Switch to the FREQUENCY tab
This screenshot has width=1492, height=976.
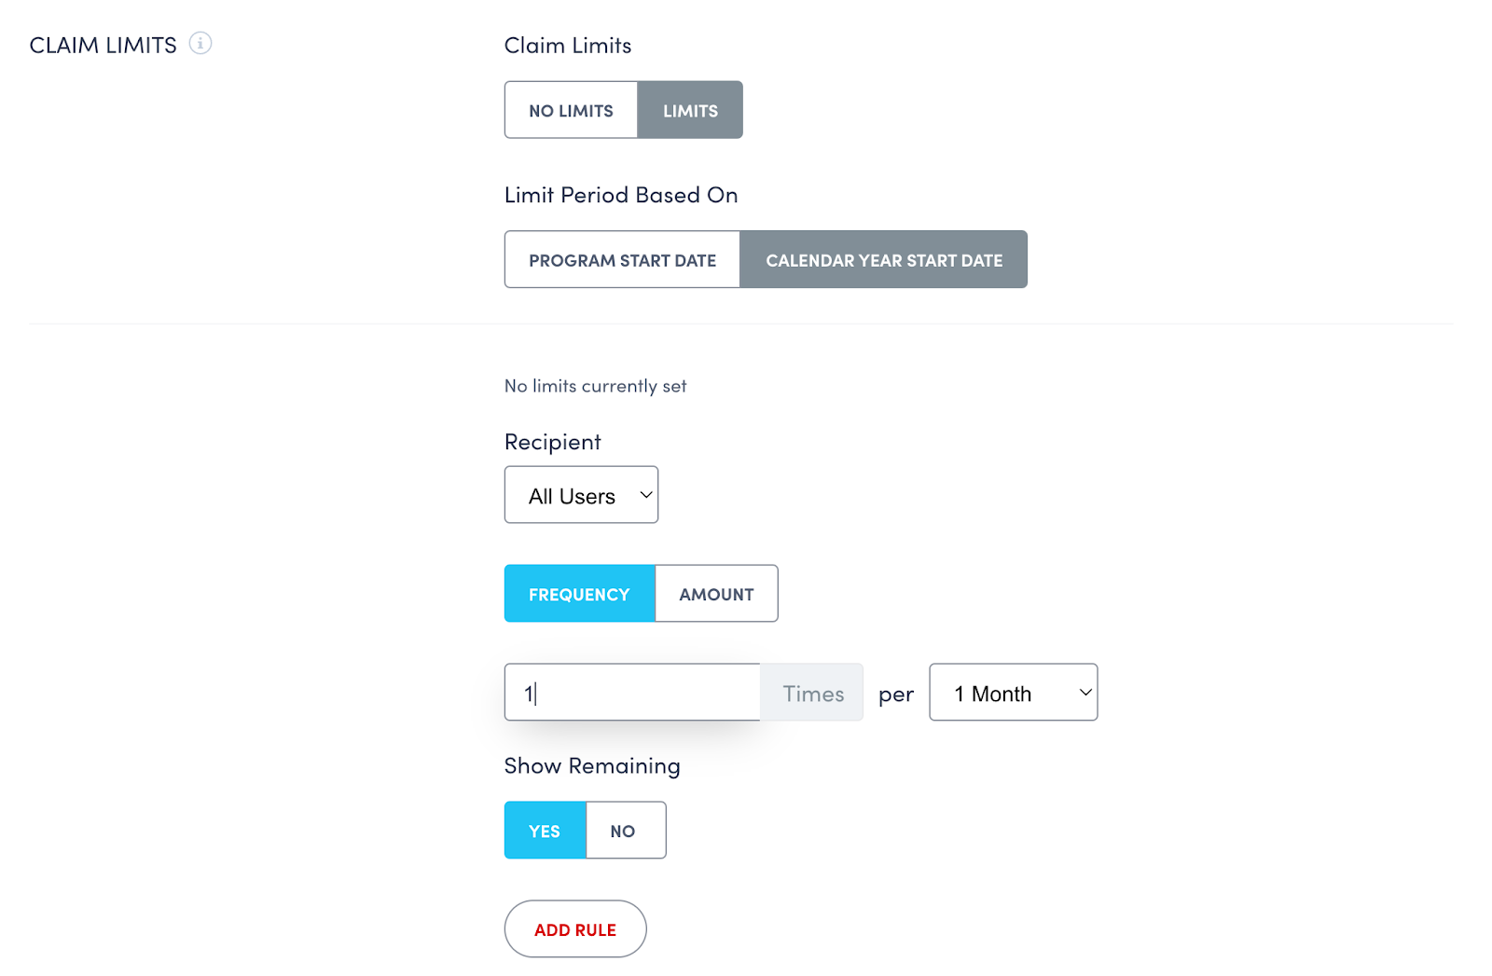(x=579, y=594)
